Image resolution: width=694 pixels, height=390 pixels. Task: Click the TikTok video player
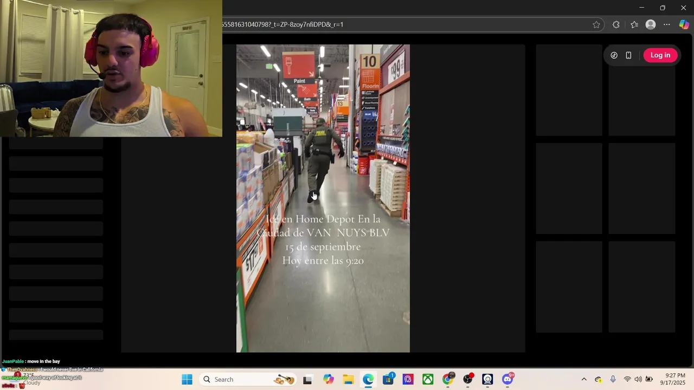(323, 198)
